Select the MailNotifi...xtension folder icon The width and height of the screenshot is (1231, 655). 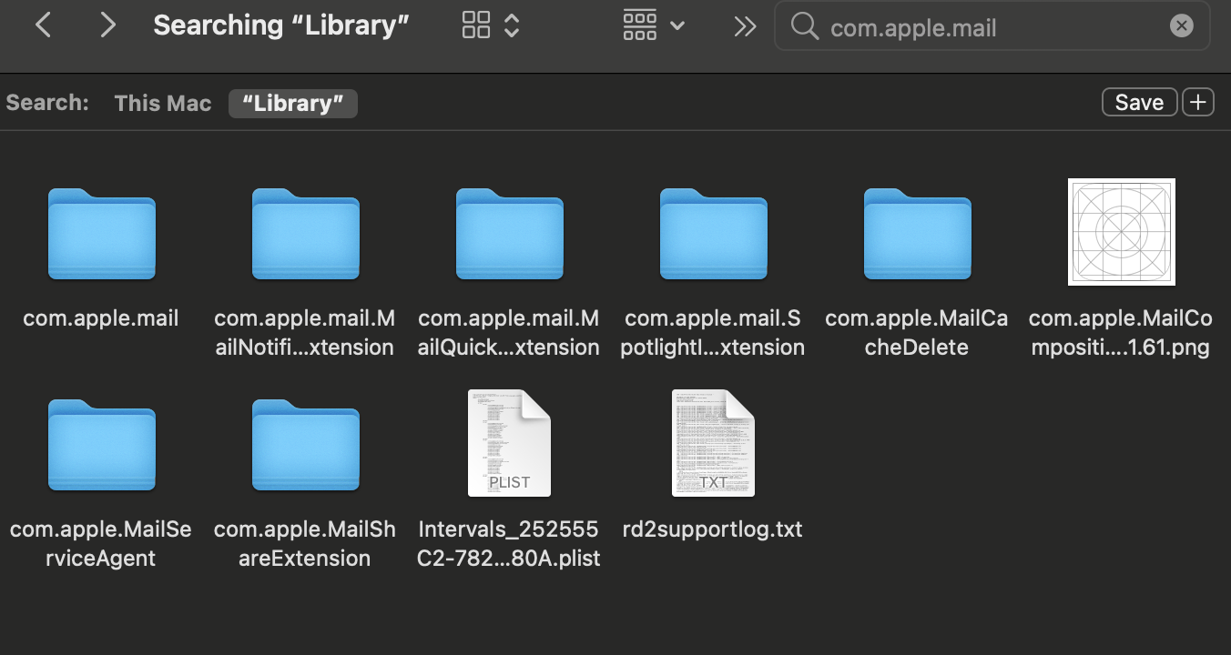point(306,234)
